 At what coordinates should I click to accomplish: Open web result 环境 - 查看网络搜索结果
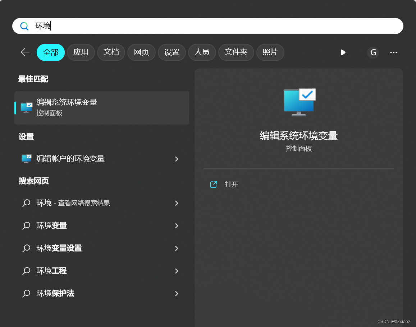[102, 203]
